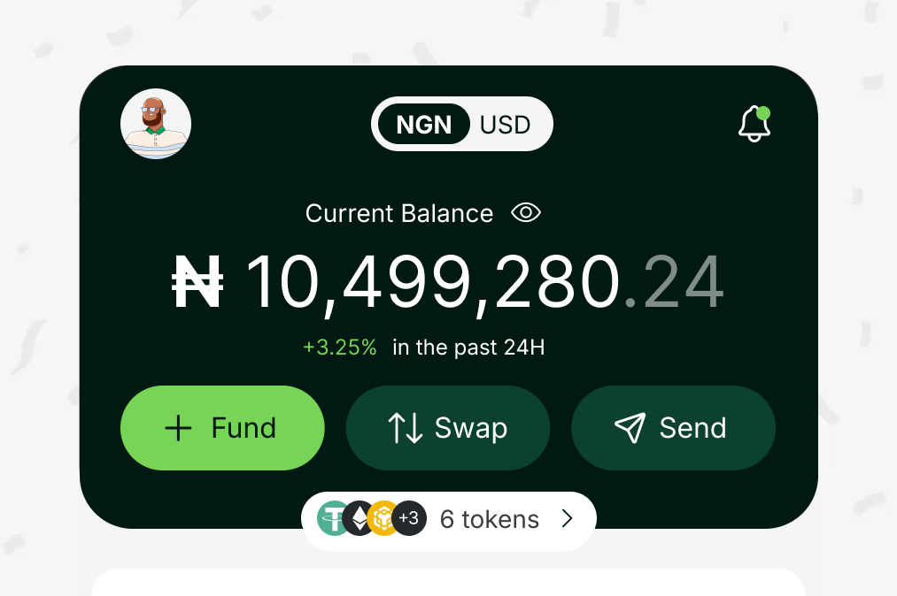Viewport: 897px width, 596px height.
Task: Click the +3.25% change indicator
Action: pyautogui.click(x=340, y=348)
